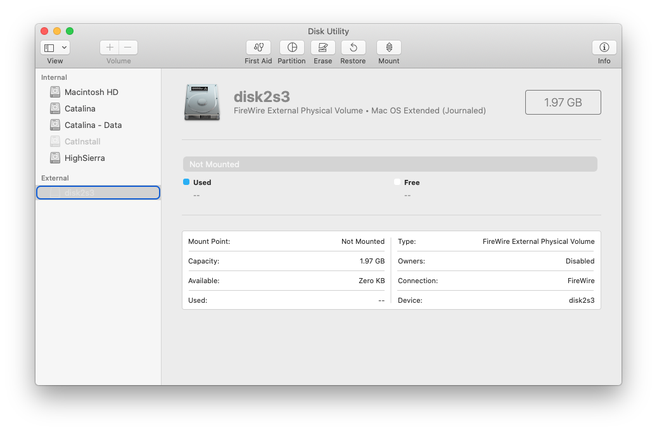Mount the selected volume with Mount icon
657x432 pixels.
coord(389,48)
